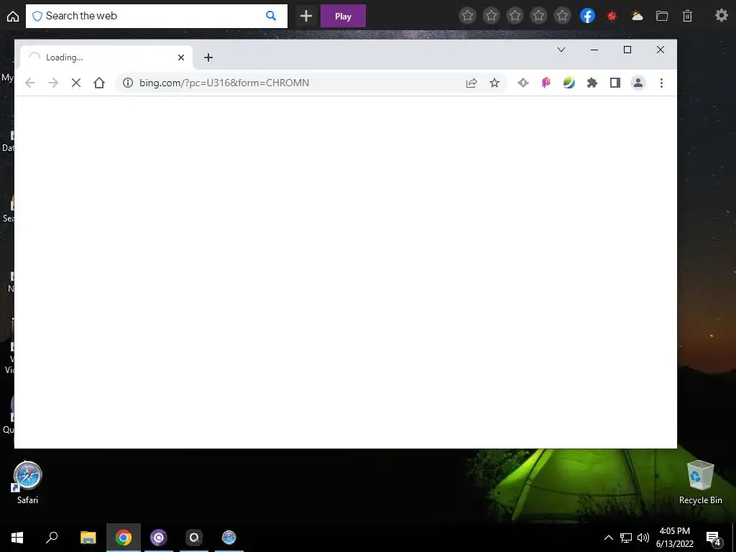Screen dimensions: 736x552
Task: Open dark Q app on taskbar
Action: pos(194,538)
